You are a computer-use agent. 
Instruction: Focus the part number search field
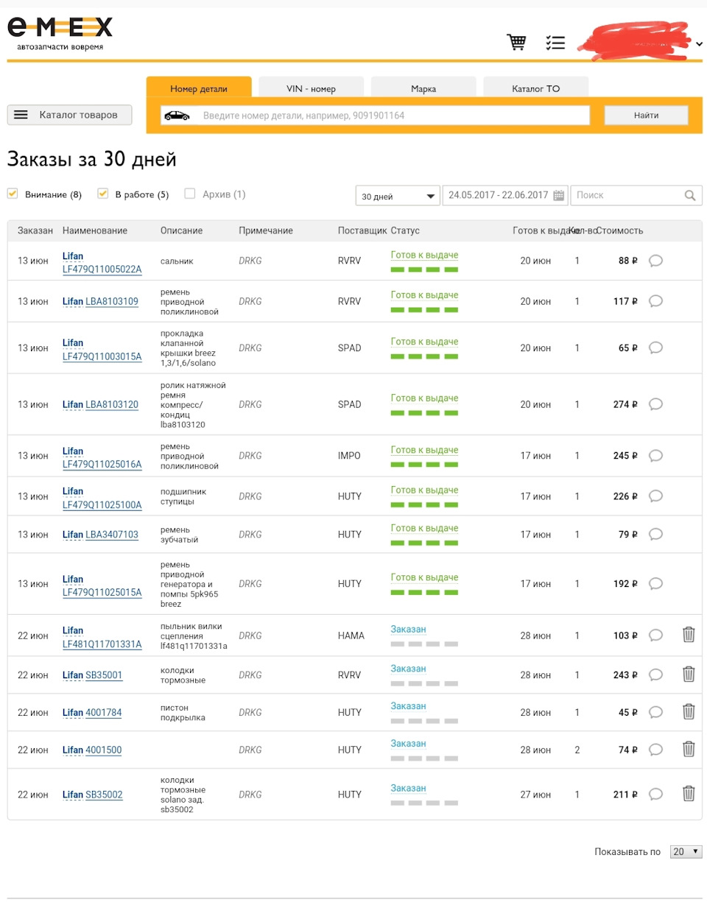(376, 116)
